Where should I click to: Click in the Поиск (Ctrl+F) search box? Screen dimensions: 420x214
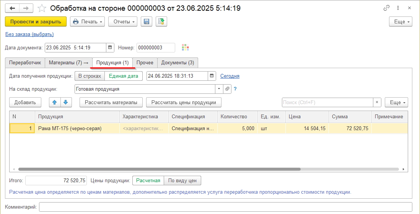[327, 102]
